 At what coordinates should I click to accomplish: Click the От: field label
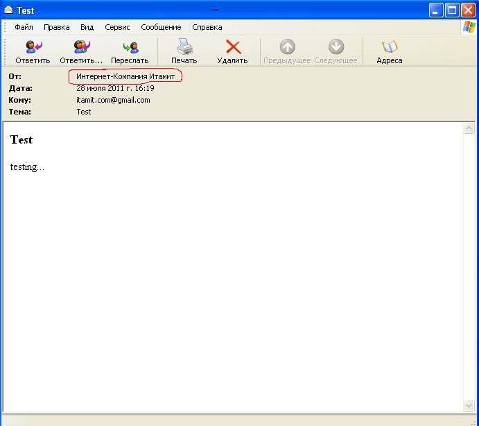tap(15, 76)
